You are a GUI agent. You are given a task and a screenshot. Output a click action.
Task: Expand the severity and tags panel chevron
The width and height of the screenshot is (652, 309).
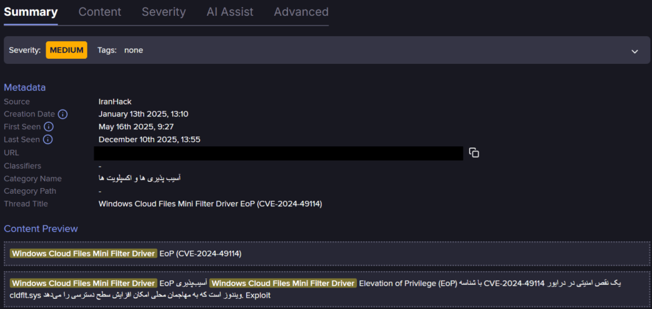click(634, 51)
